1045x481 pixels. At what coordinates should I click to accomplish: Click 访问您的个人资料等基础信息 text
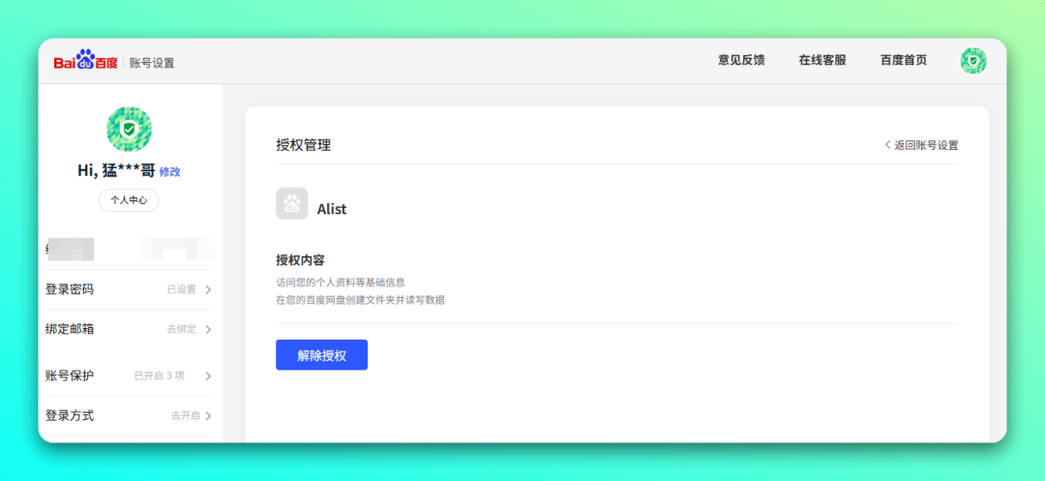pyautogui.click(x=341, y=283)
